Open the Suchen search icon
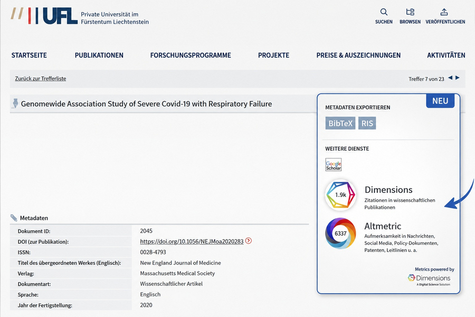This screenshot has width=475, height=317. click(x=384, y=12)
